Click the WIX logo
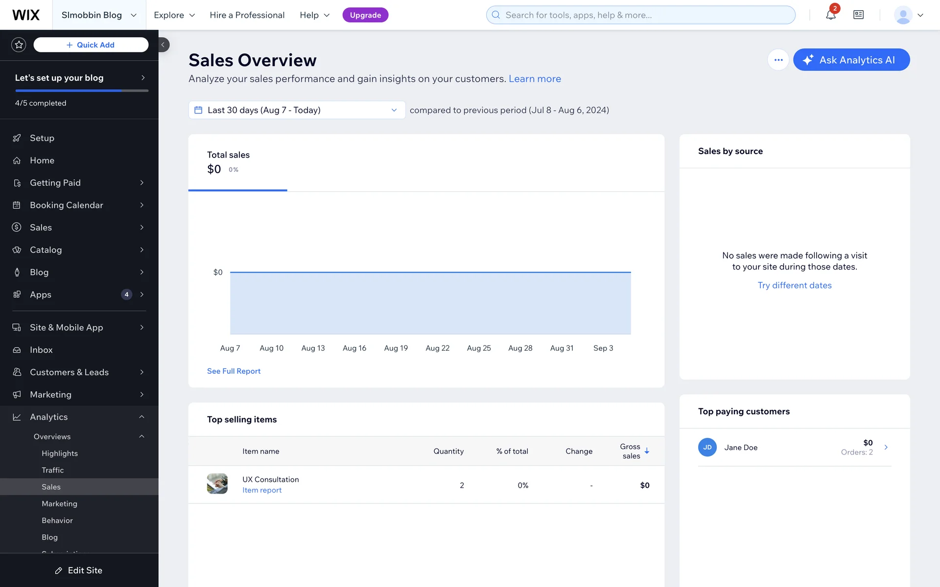The width and height of the screenshot is (940, 587). tap(25, 15)
